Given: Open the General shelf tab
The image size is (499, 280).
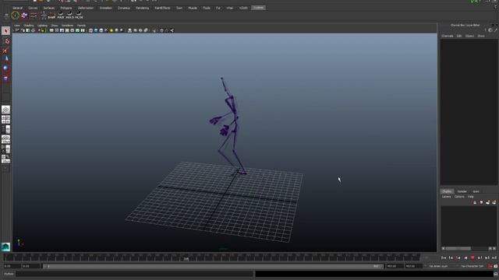Looking at the screenshot, I should click(x=17, y=8).
